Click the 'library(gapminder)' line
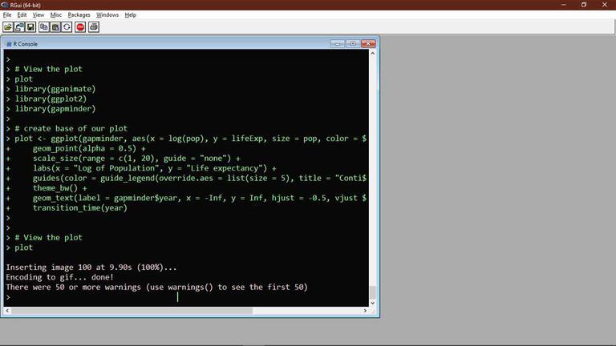 coord(55,109)
